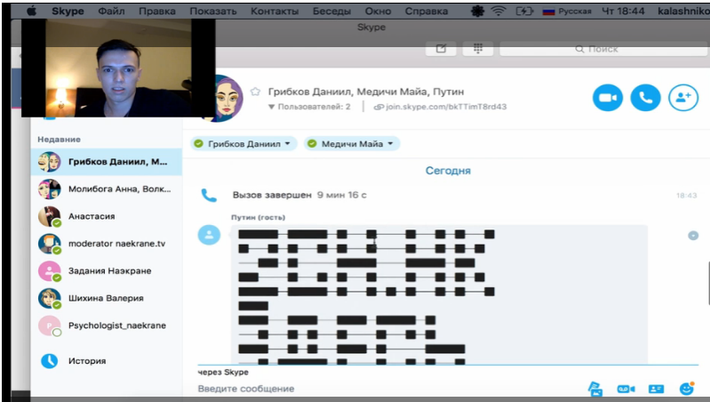Open the Skype application menu
The width and height of the screenshot is (710, 402).
pyautogui.click(x=68, y=11)
